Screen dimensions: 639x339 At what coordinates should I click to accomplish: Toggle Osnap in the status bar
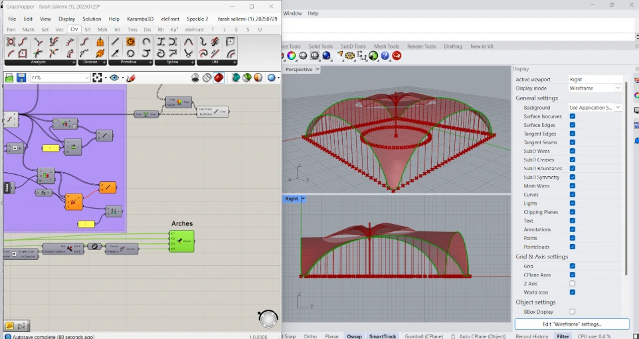pos(354,336)
